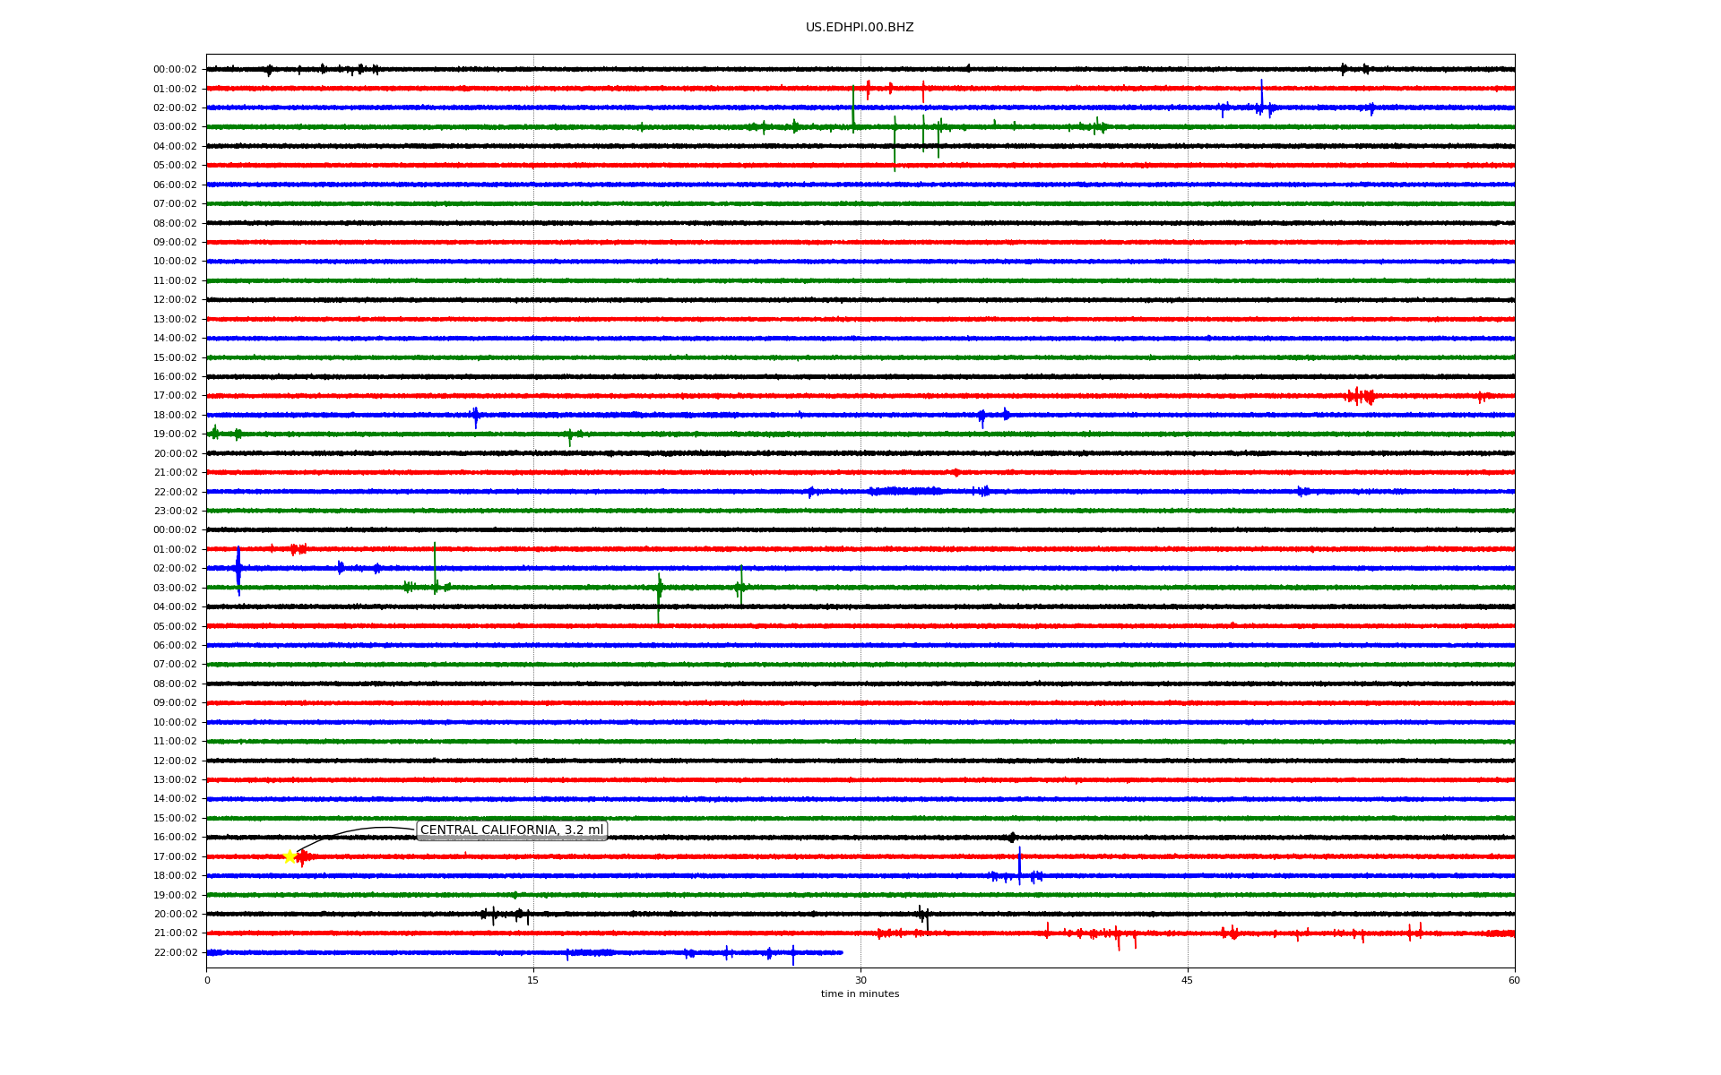Click the 23:00:02 trace time label
This screenshot has height=1075, width=1721.
pyautogui.click(x=175, y=512)
